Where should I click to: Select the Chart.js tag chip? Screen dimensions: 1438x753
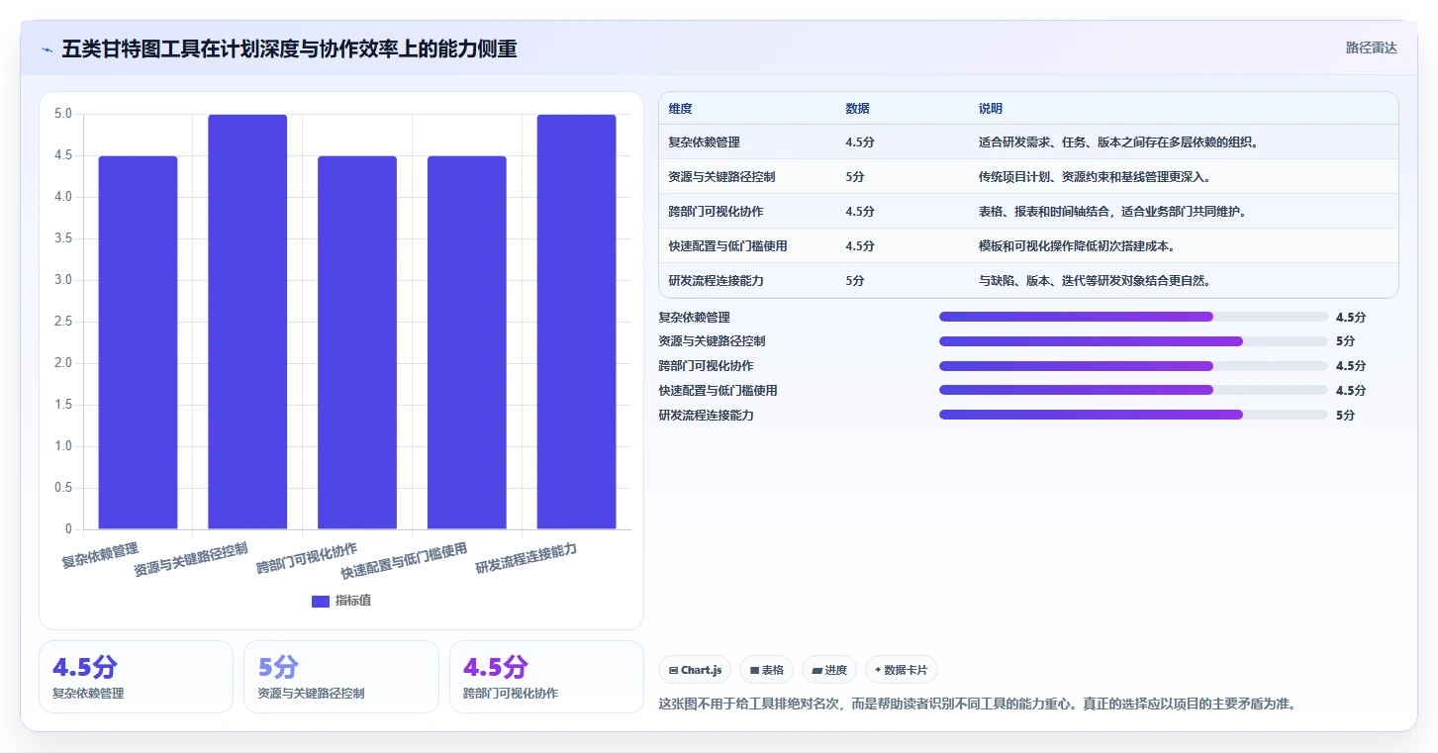695,670
